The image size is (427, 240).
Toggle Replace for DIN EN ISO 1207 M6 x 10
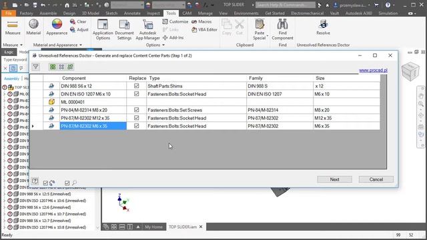(136, 93)
